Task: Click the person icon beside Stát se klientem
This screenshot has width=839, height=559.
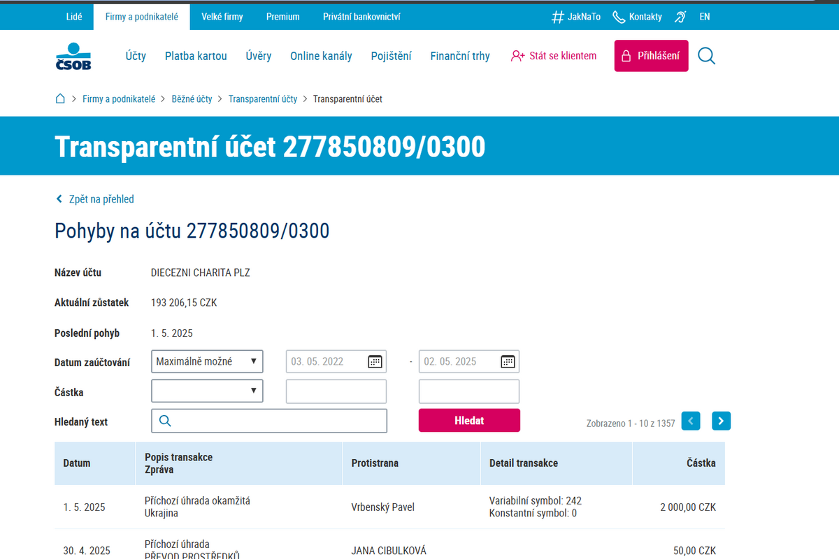Action: (x=517, y=55)
